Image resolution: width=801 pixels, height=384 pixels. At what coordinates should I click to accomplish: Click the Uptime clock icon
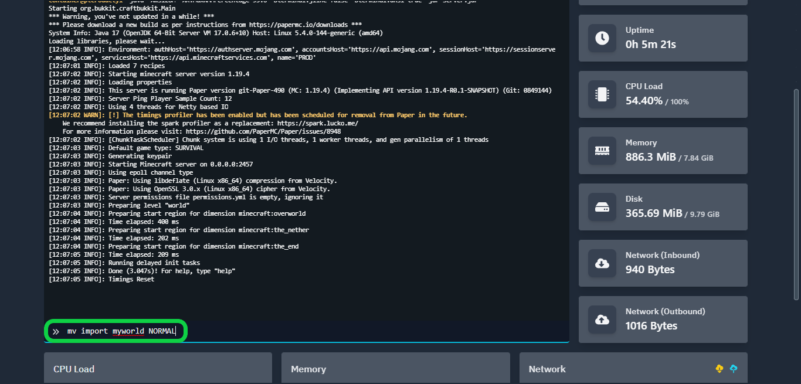click(x=602, y=38)
